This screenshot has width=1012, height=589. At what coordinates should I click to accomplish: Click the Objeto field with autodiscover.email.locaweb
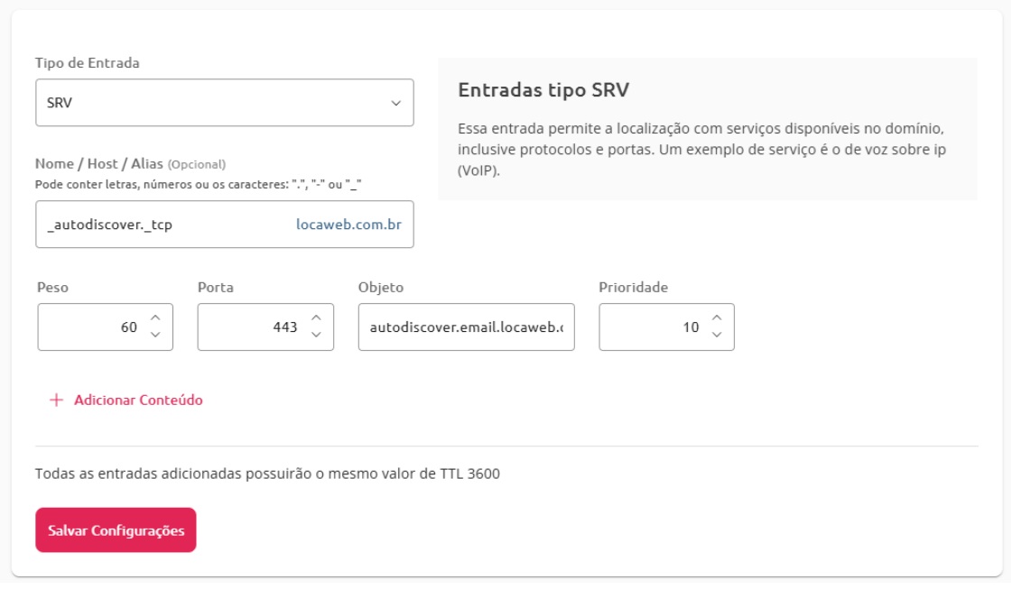(466, 327)
